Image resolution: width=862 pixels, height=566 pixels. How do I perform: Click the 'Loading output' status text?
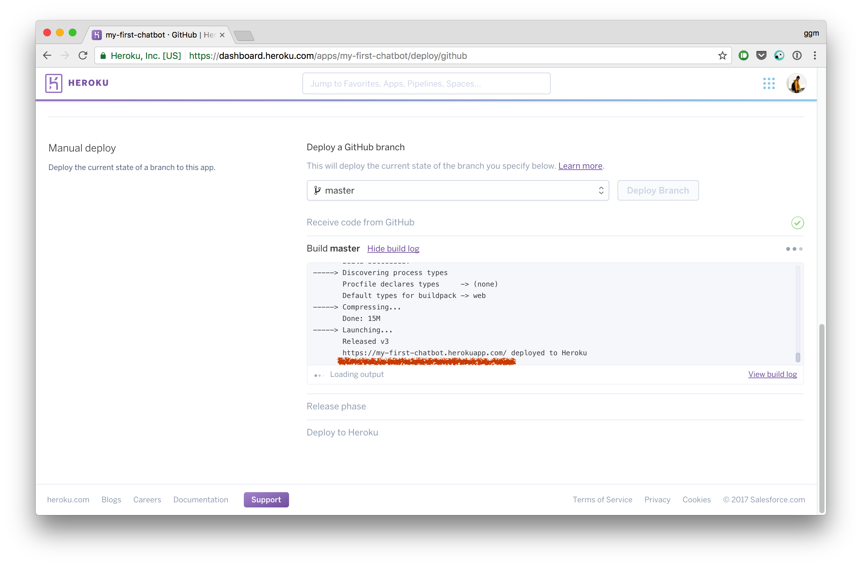tap(357, 374)
